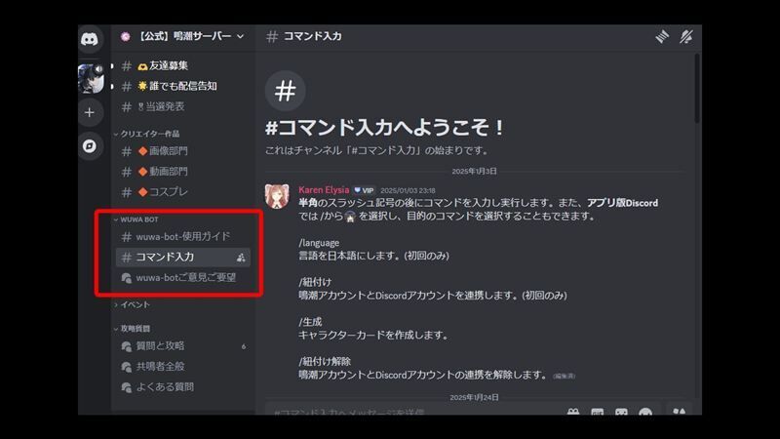
Task: Click the add a server plus icon
Action: (90, 112)
